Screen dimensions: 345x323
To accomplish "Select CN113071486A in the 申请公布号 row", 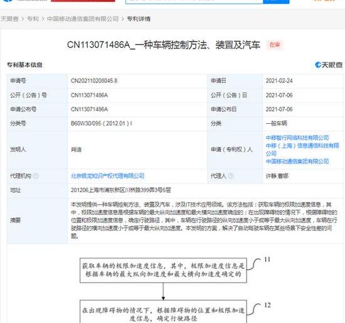I will [x=89, y=109].
